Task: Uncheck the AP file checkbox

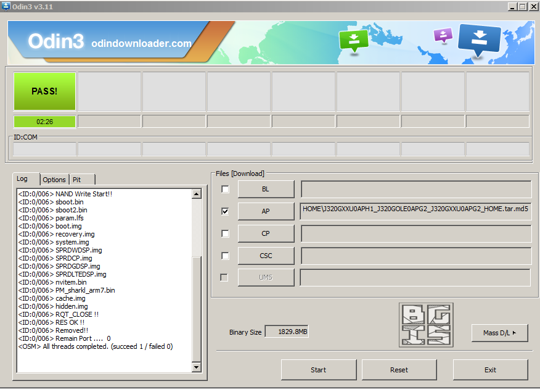Action: tap(225, 211)
